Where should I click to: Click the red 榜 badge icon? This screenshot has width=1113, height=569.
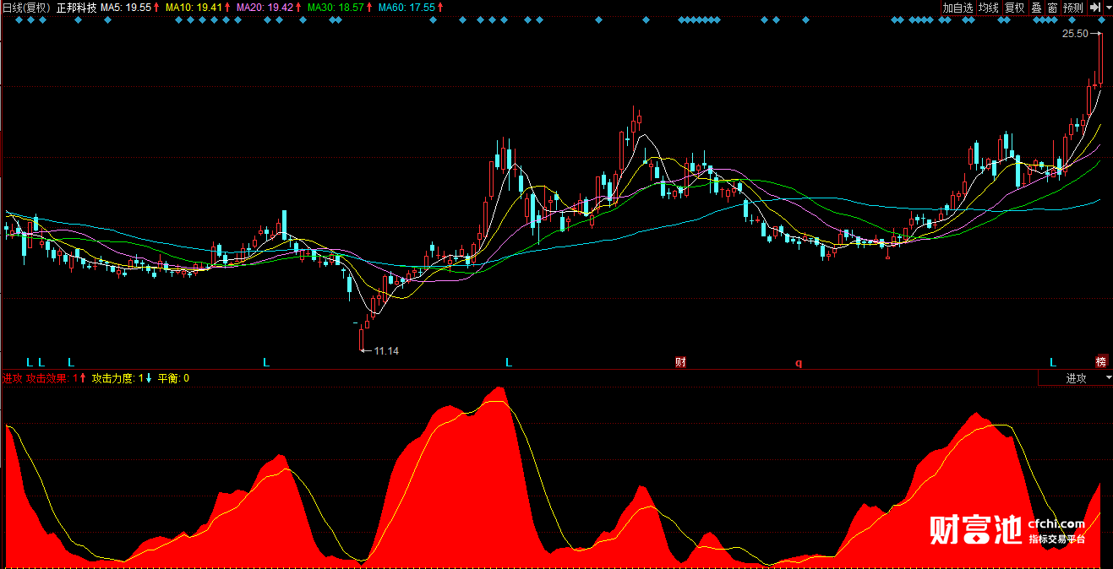click(1101, 361)
